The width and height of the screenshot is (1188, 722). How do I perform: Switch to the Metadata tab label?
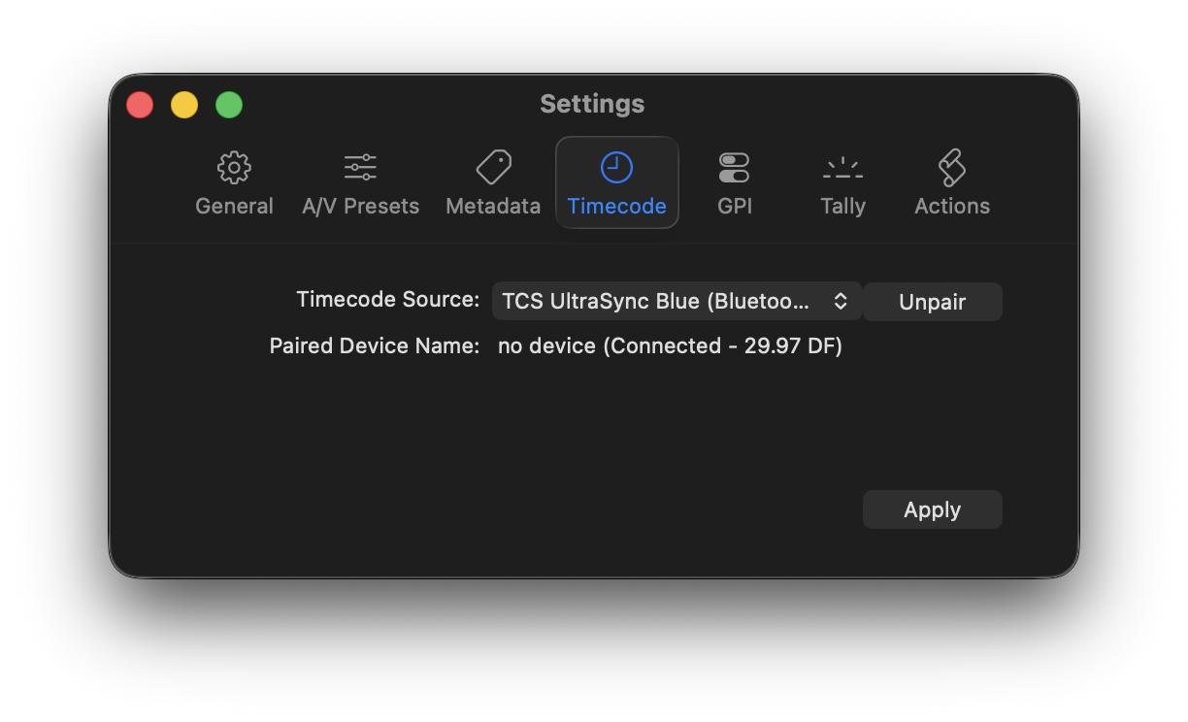coord(493,206)
